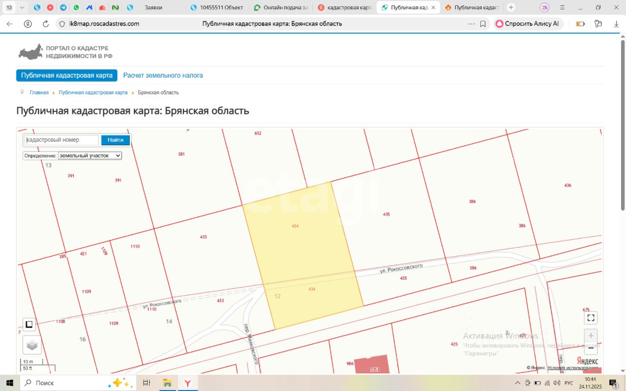The image size is (626, 391).
Task: Follow the 'Главная' breadcrumb link
Action: (x=39, y=92)
